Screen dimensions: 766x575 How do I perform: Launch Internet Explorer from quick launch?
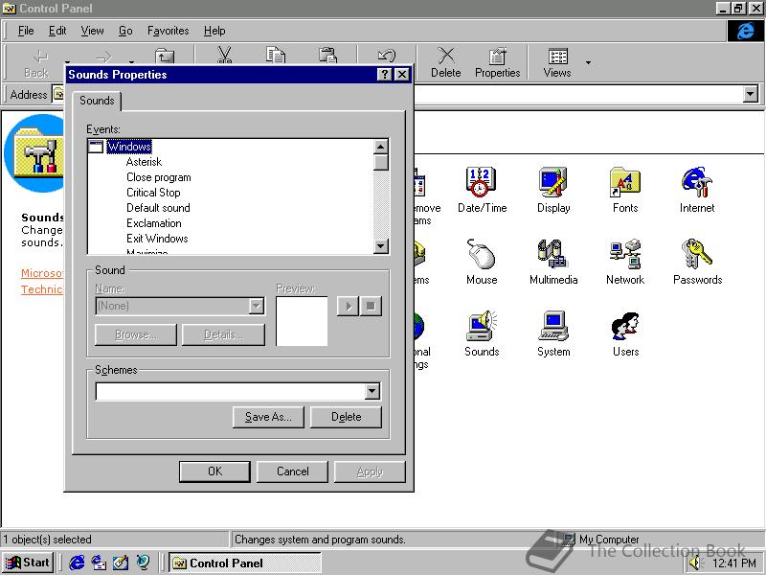coord(77,563)
